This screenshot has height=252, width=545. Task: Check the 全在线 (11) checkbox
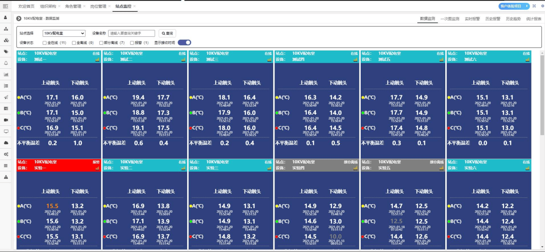[x=45, y=43]
